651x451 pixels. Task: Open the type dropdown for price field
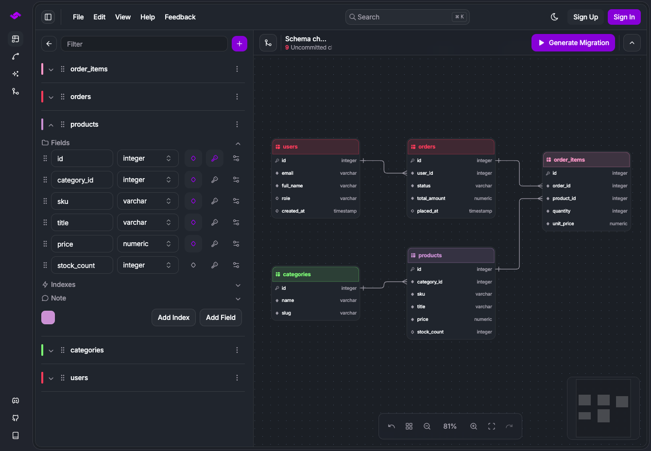tap(148, 244)
